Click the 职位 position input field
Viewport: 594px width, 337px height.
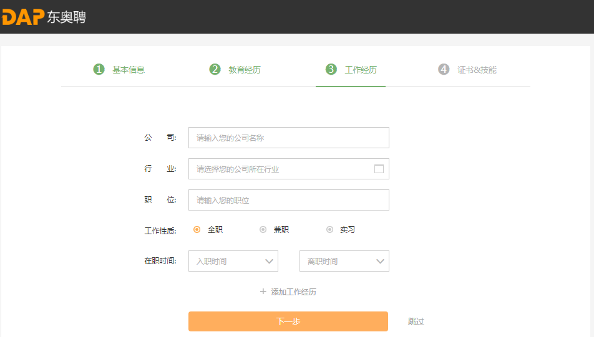point(288,200)
